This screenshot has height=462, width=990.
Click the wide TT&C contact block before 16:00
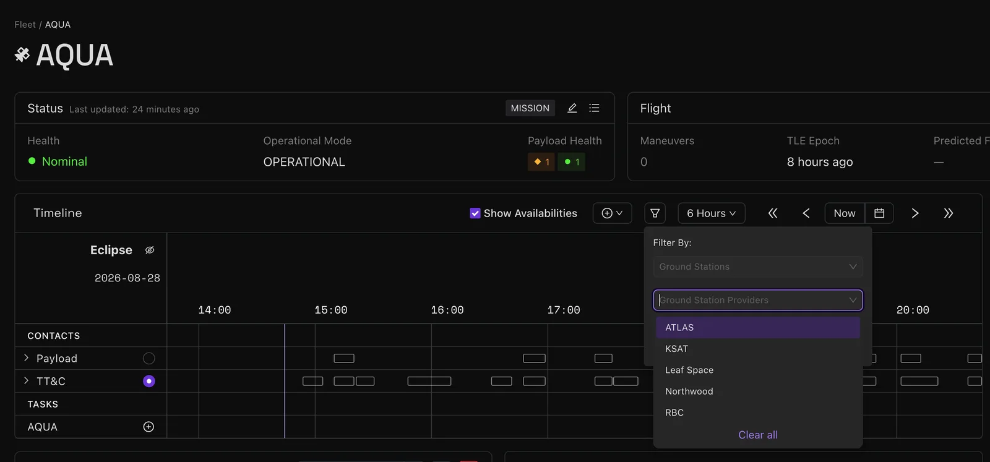tap(429, 381)
